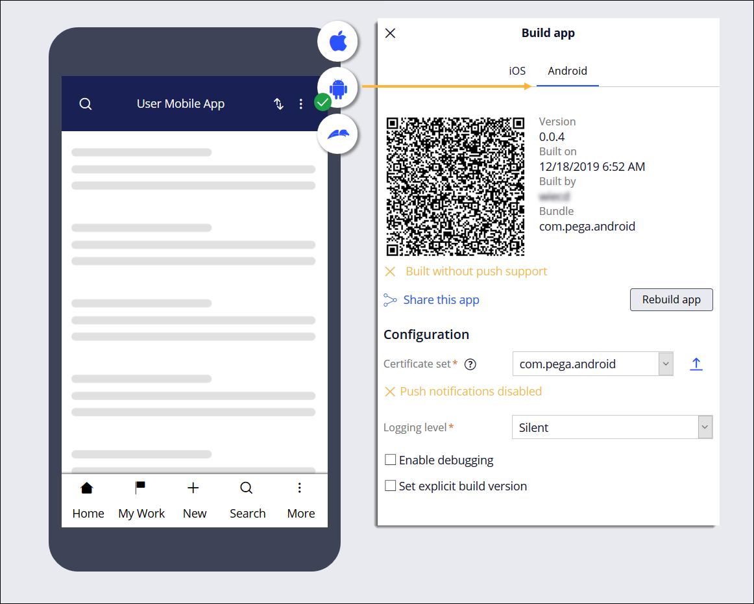Tap the search icon in app header
The image size is (754, 604).
pyautogui.click(x=86, y=104)
